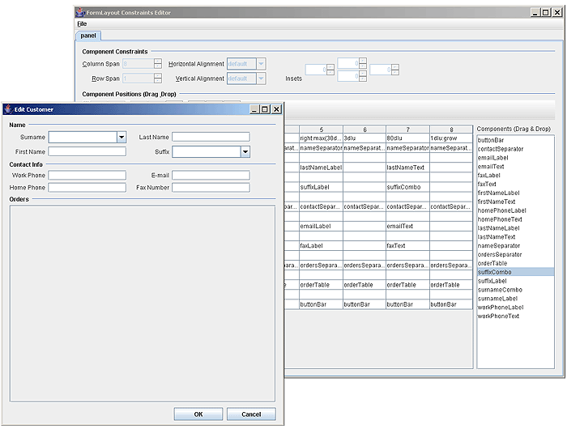Select ordersSeparator in the Components list
567x429 pixels.
(x=516, y=254)
